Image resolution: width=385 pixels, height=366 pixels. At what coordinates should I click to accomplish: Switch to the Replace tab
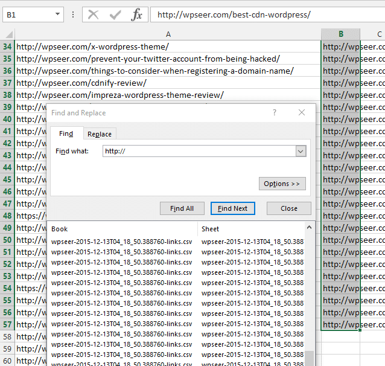(100, 134)
